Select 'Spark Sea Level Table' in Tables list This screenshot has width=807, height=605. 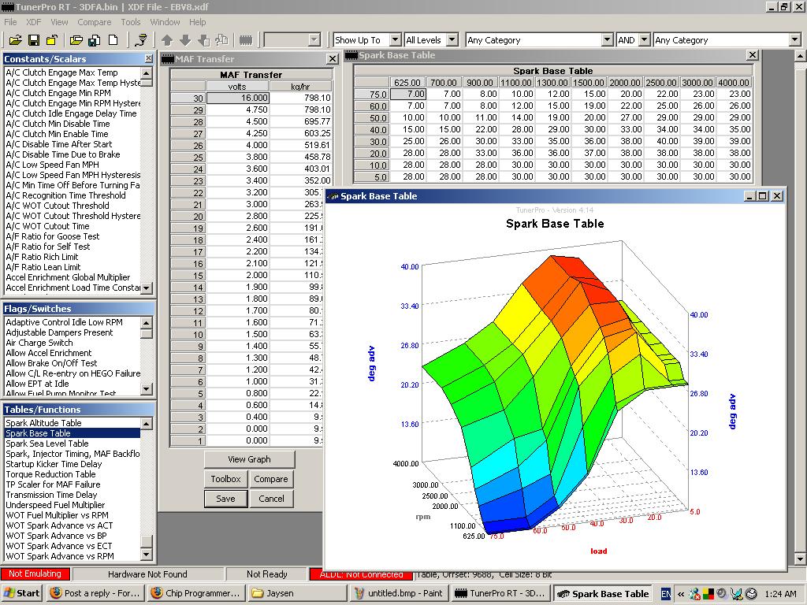[46, 444]
